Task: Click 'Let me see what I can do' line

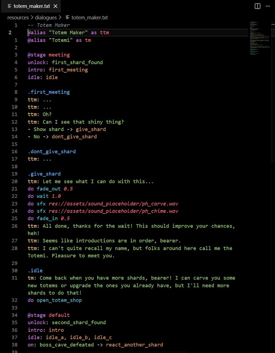Action: (x=91, y=182)
